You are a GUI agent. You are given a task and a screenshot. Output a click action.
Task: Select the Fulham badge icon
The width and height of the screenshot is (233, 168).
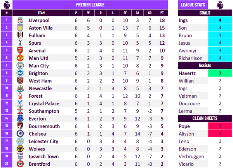pyautogui.click(x=20, y=35)
